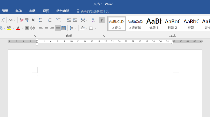
Task: Open the Phonetic Guide (wén) tool
Action: click(27, 20)
